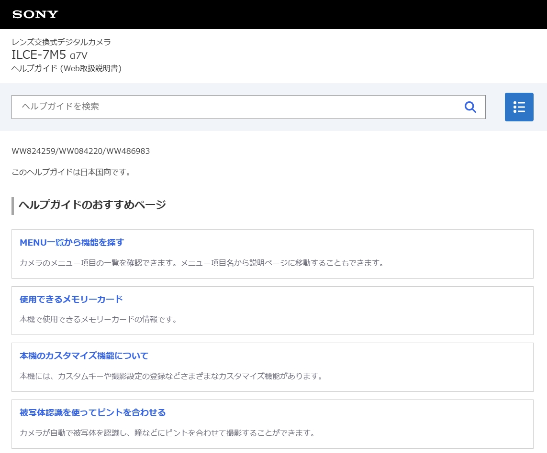
Task: Click the menu list card description text
Action: 201,263
